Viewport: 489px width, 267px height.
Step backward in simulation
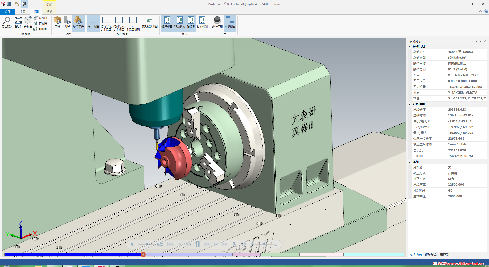click(x=188, y=244)
